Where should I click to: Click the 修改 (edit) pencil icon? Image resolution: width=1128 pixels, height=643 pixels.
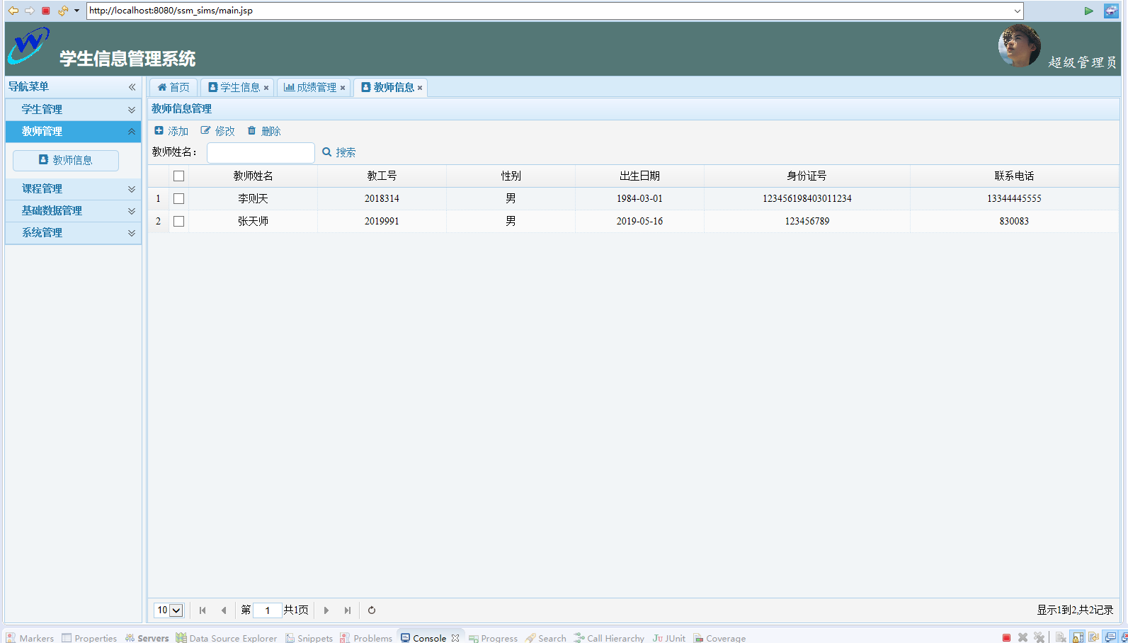[x=205, y=131]
